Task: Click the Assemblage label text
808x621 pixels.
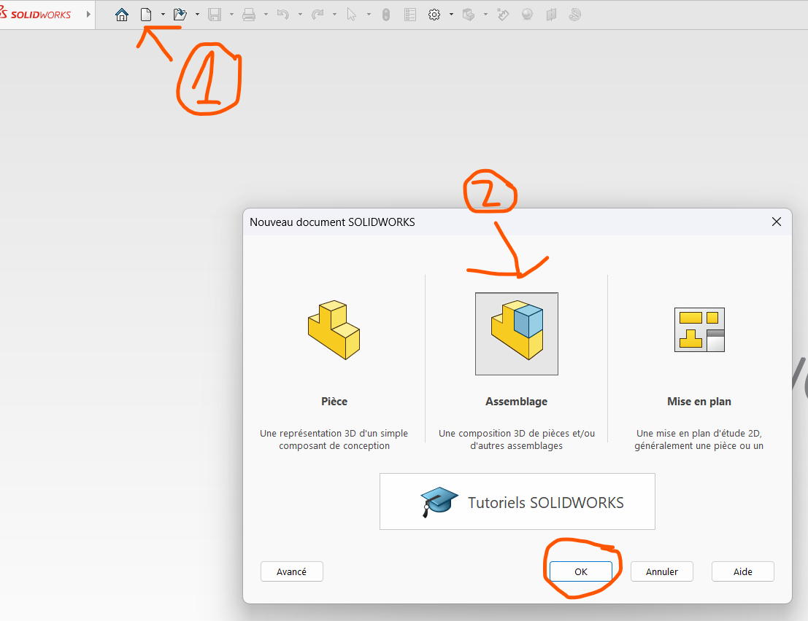Action: (x=516, y=402)
